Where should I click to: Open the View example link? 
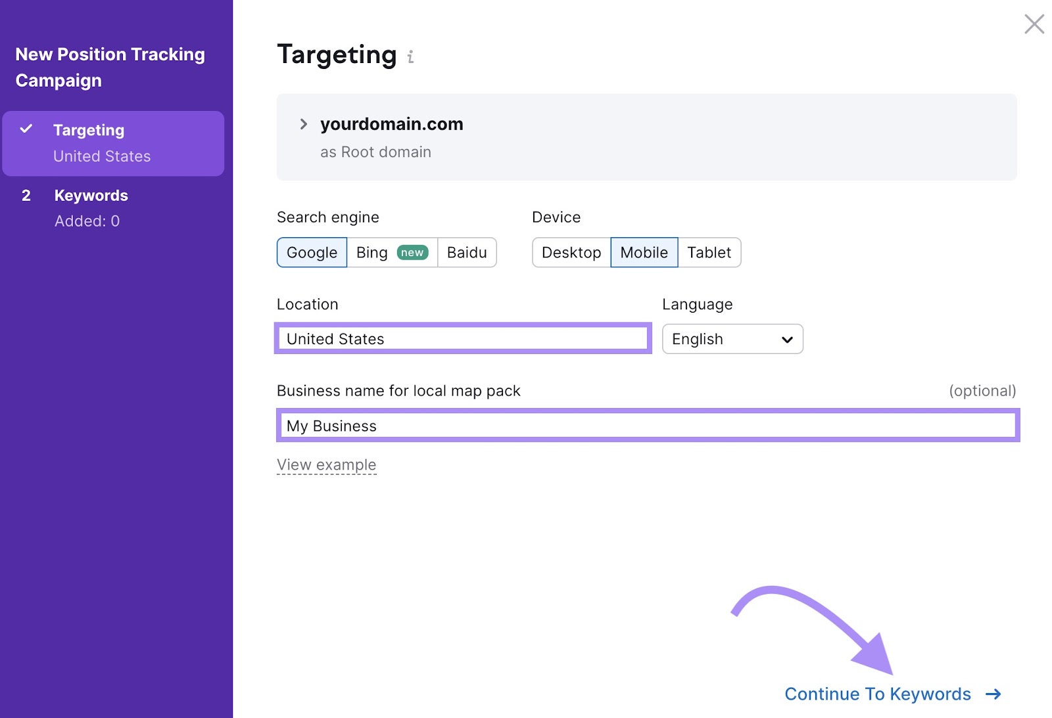point(327,464)
